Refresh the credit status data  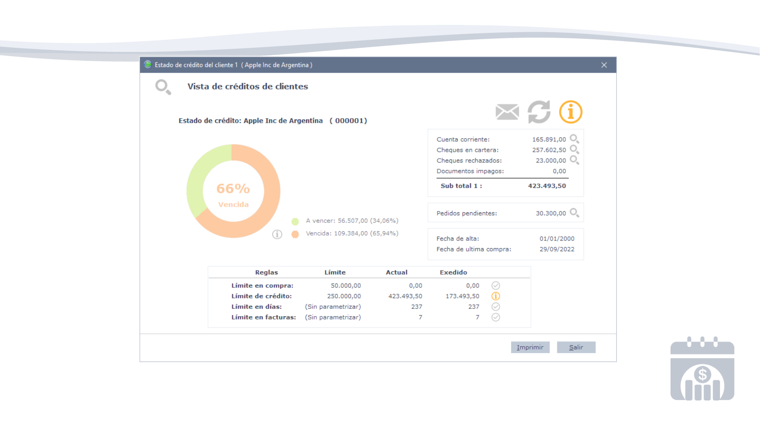coord(538,111)
